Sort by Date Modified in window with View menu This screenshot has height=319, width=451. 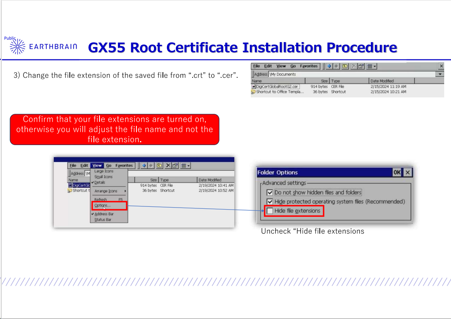tap(216, 180)
